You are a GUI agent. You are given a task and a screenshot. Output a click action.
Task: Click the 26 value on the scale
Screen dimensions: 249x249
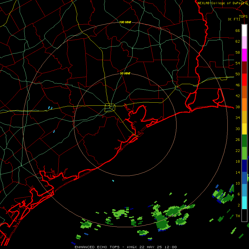tap(238, 140)
